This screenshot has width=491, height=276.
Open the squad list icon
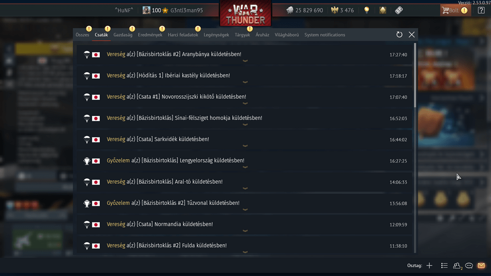(444, 265)
